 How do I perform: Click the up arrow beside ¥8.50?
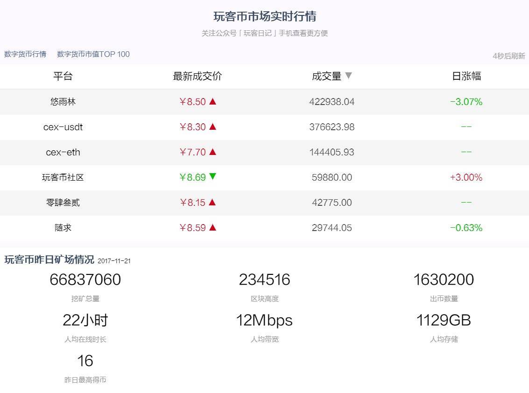[212, 101]
